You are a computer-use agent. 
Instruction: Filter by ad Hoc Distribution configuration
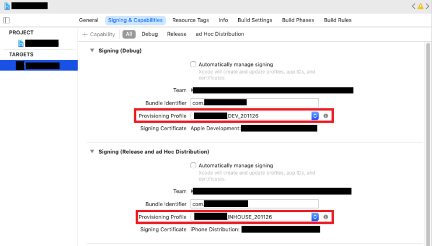coord(220,34)
